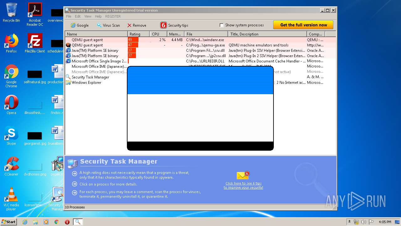Open Recycle Bin on the desktop
Screen dimensions: 401x226
(x=11, y=13)
